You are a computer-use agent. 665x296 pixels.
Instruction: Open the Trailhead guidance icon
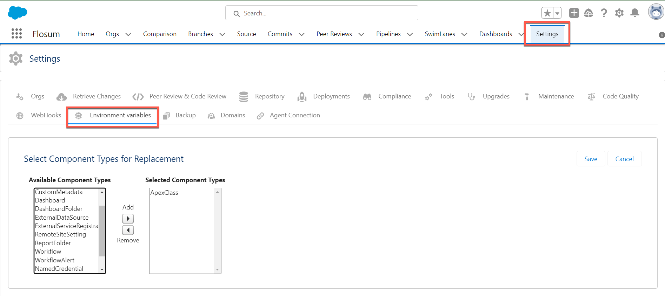588,13
